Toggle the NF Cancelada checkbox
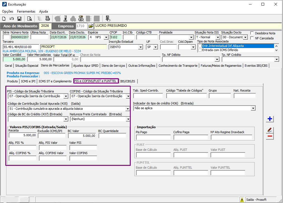 (252, 38)
